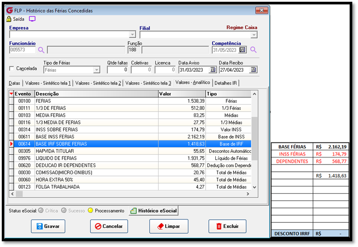Expand the Tipo de Férias combo box

(97, 70)
